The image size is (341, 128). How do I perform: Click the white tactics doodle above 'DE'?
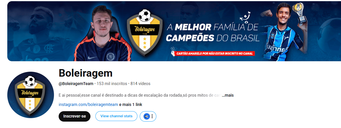(245, 18)
